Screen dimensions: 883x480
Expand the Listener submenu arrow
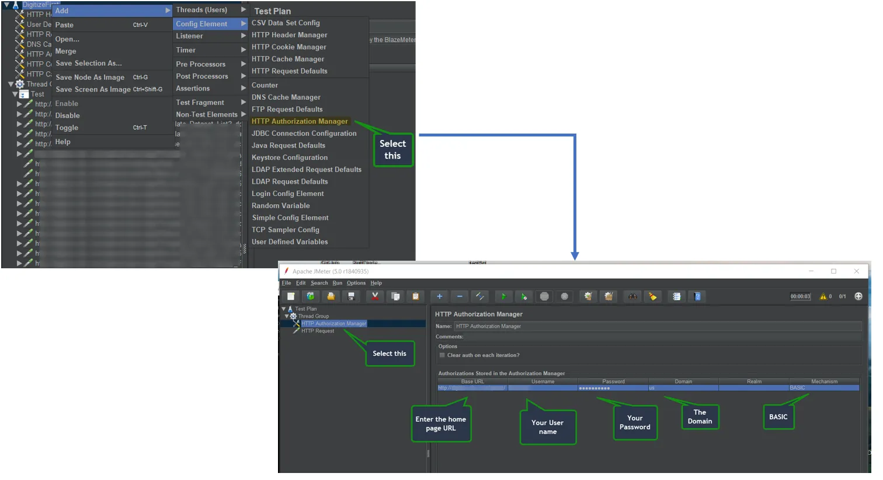click(x=244, y=36)
